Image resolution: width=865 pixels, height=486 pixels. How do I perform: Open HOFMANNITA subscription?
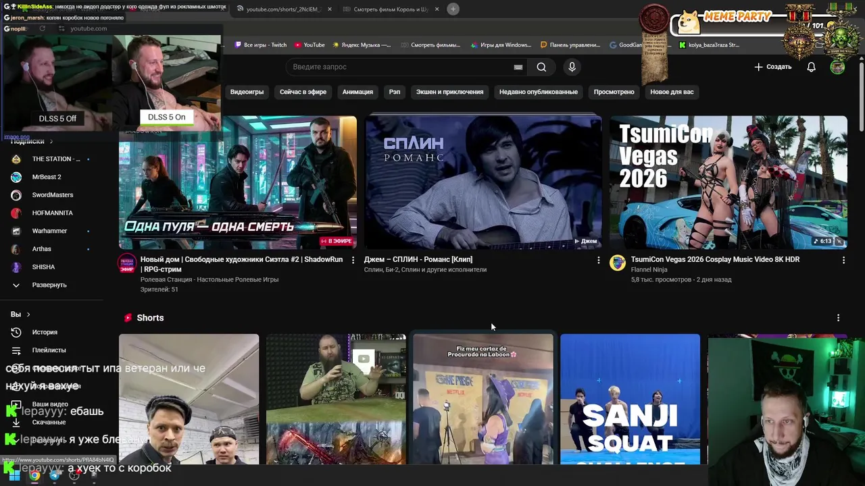[x=51, y=213]
